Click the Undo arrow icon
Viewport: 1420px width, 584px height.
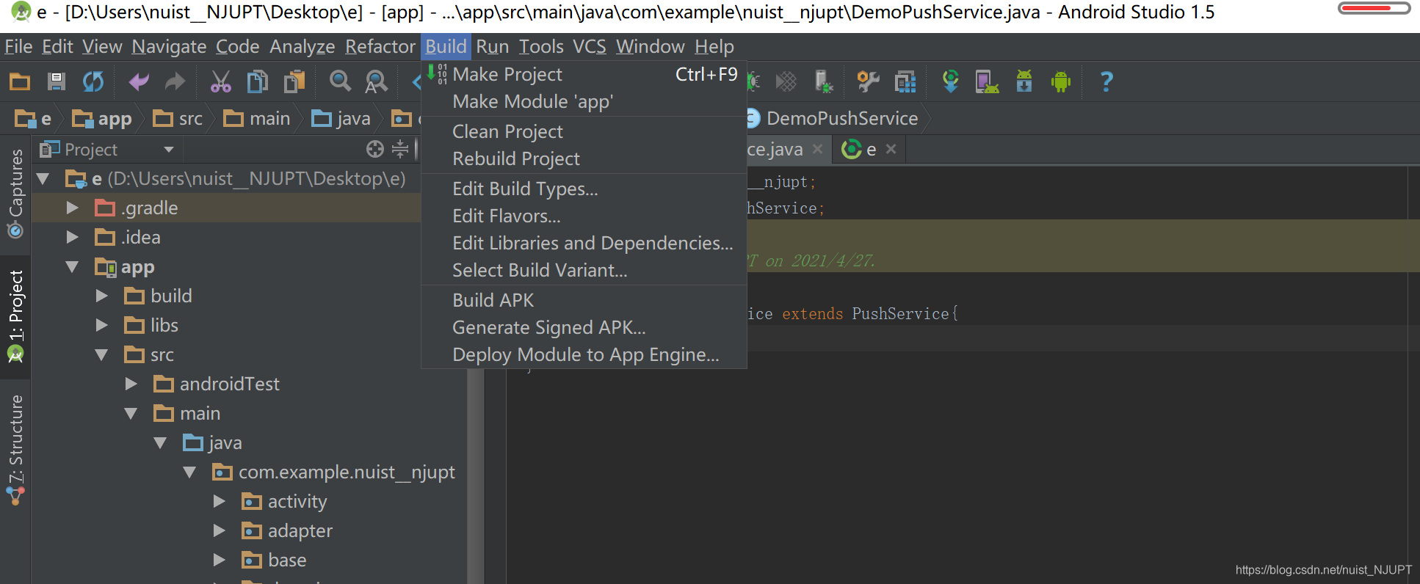click(x=139, y=81)
